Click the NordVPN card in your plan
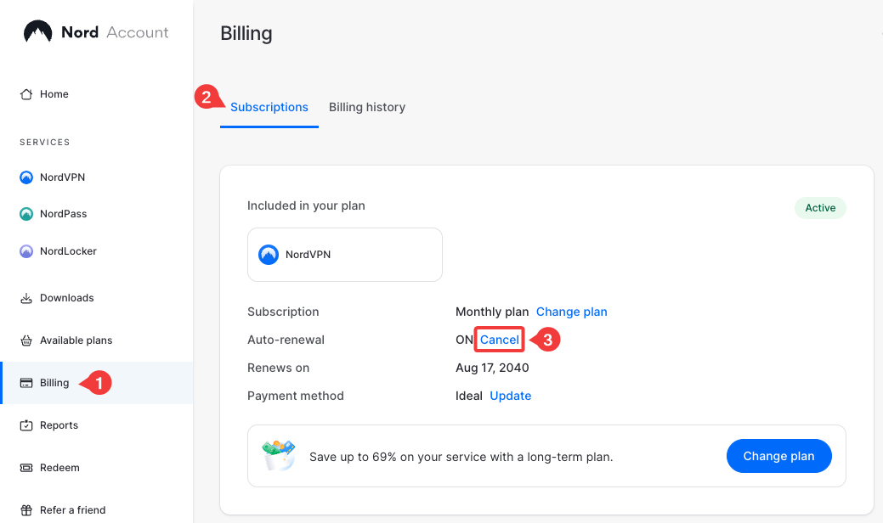 (344, 255)
